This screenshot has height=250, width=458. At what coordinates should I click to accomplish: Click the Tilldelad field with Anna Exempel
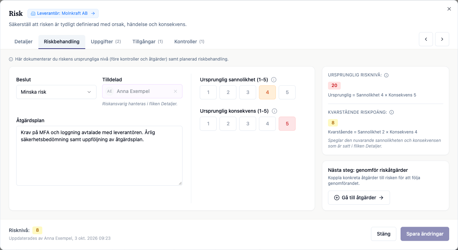pyautogui.click(x=142, y=91)
